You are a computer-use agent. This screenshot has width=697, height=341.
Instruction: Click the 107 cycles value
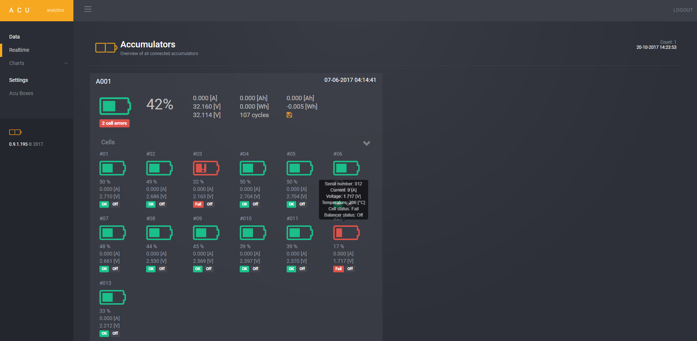pos(254,115)
